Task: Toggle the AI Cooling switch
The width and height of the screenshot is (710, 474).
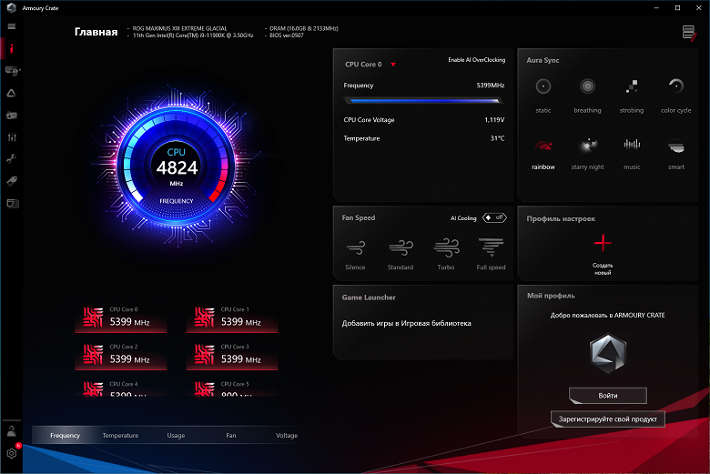Action: point(494,217)
